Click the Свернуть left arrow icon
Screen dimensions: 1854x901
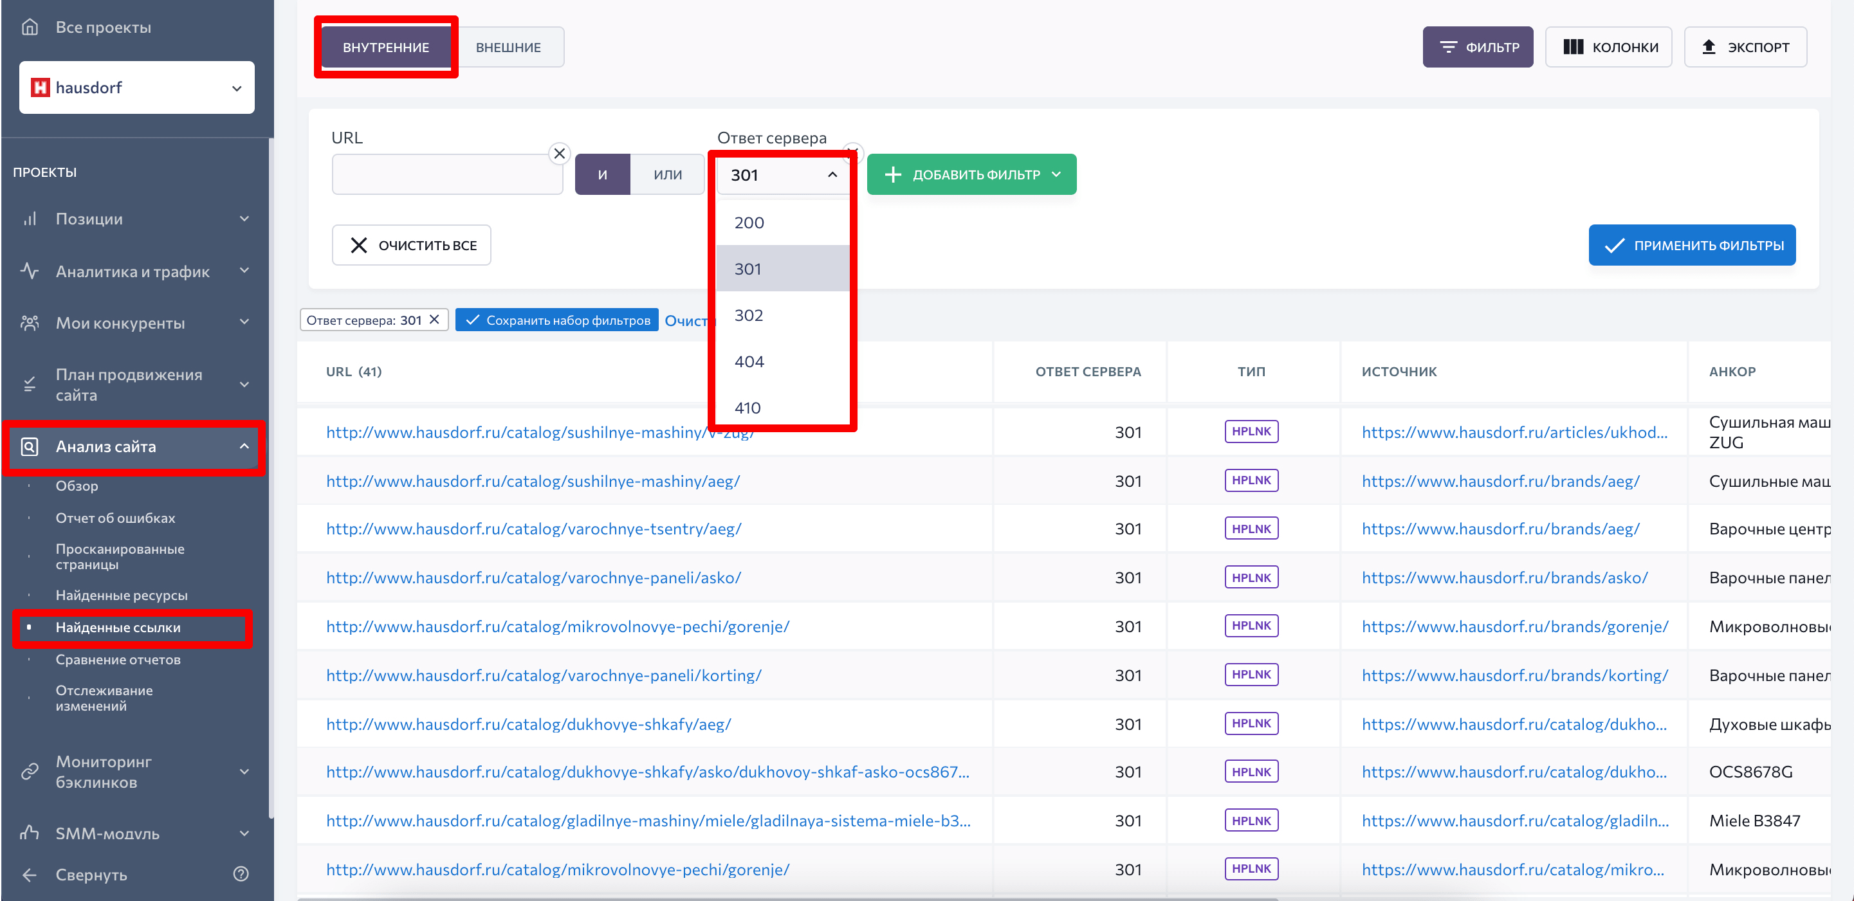coord(30,875)
